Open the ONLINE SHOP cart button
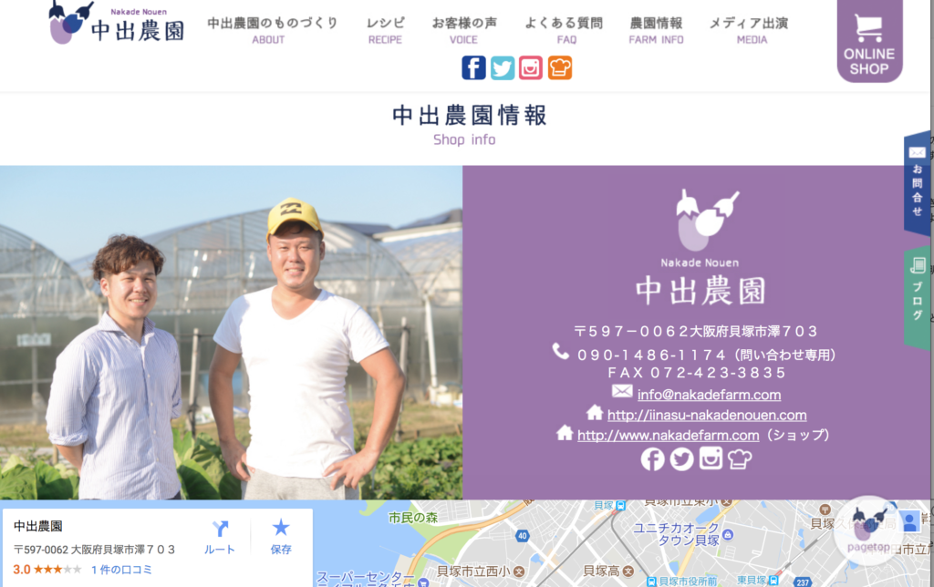This screenshot has width=934, height=587. coord(869,41)
